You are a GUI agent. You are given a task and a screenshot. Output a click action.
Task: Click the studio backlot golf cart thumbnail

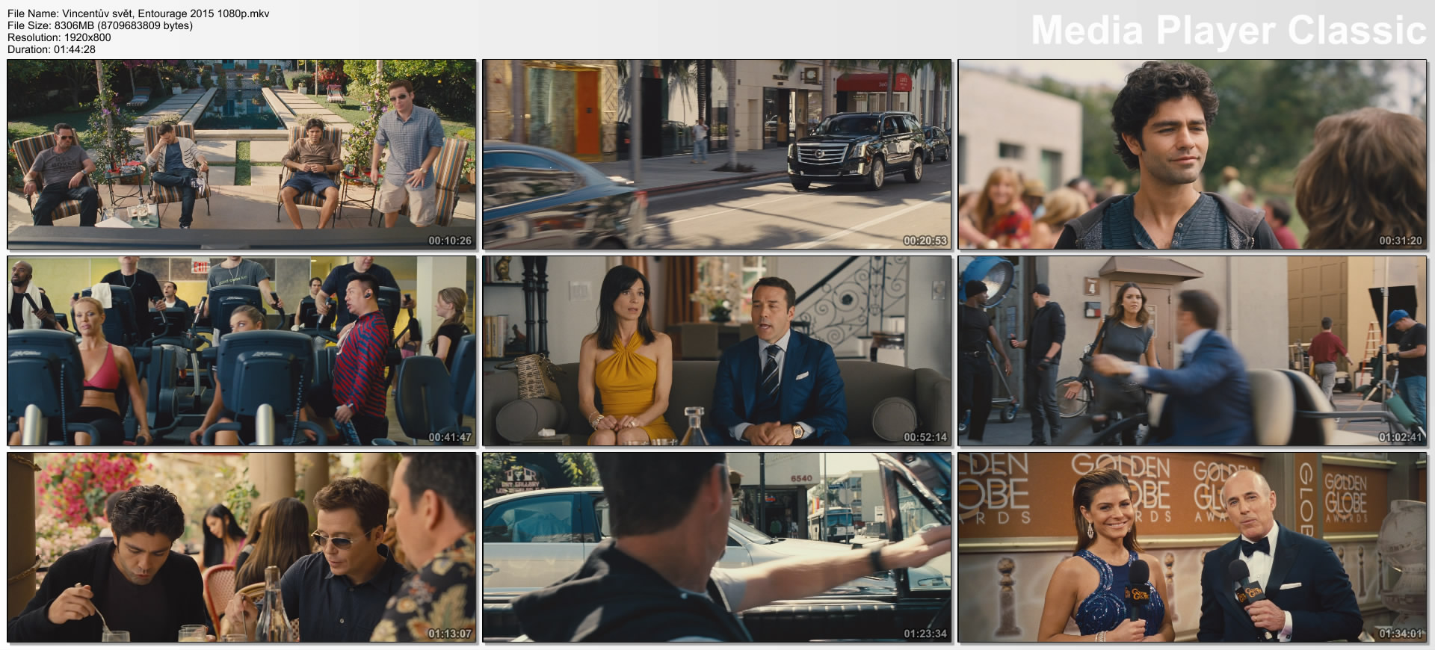coord(1192,350)
